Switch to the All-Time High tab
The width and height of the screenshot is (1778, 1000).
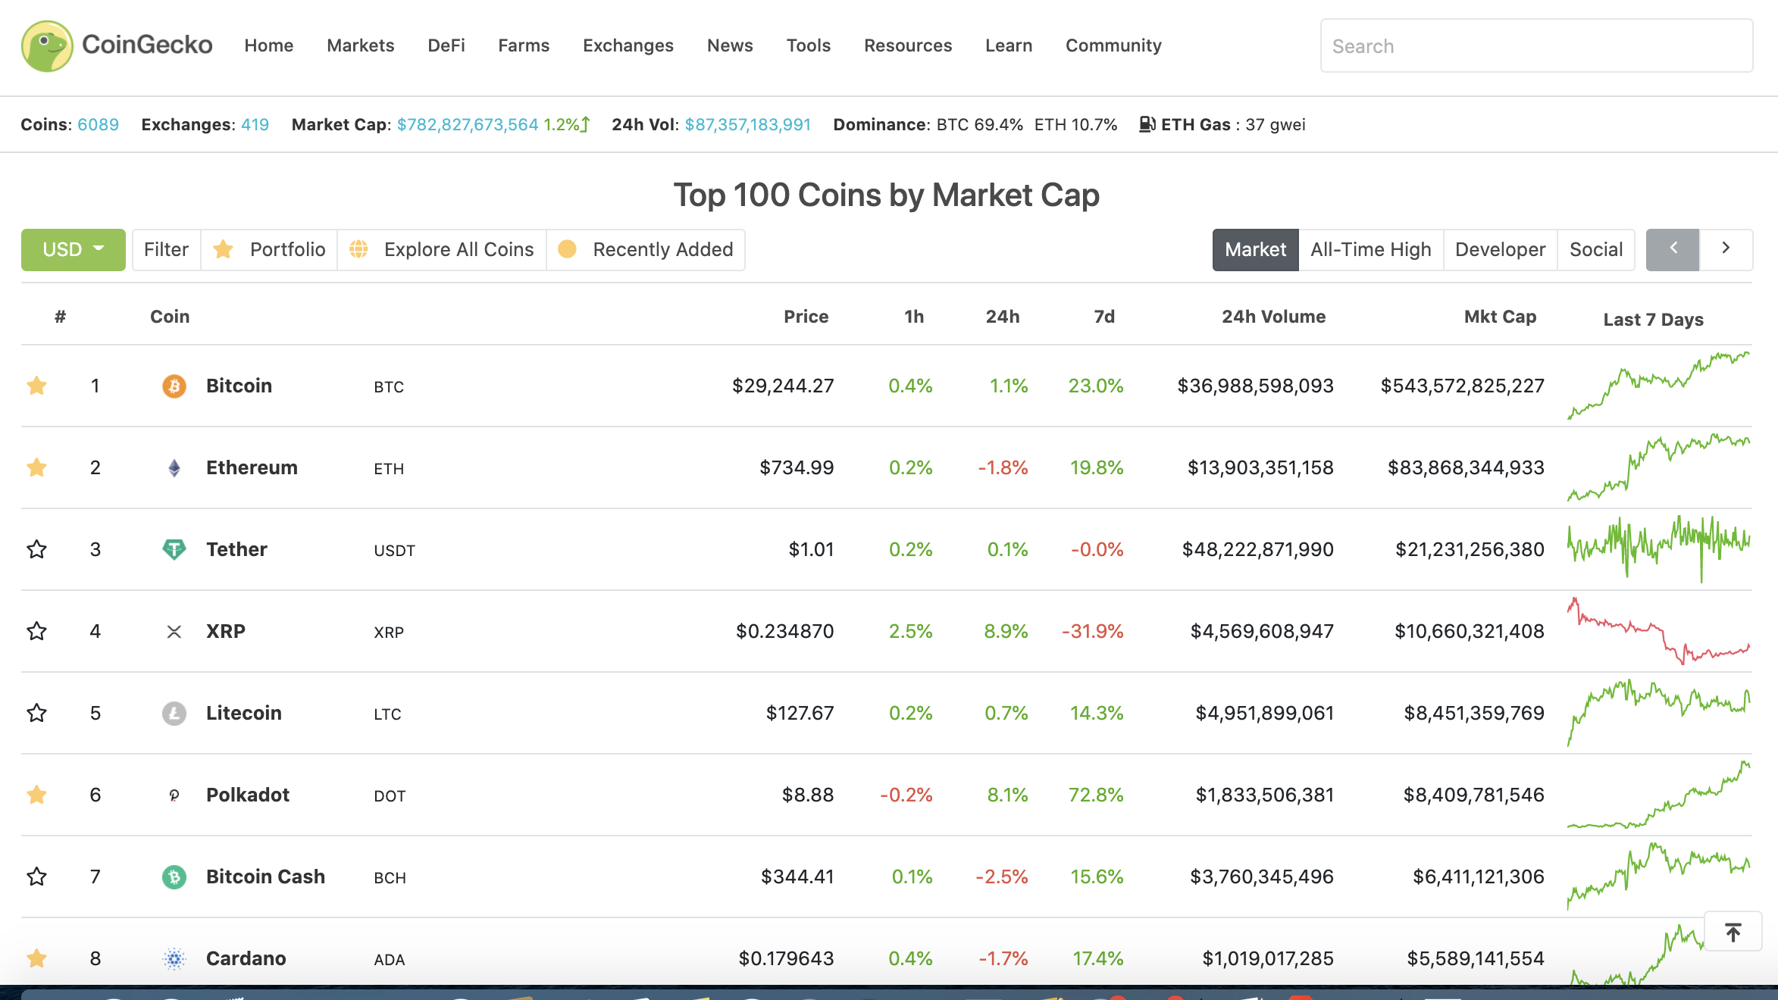[1371, 250]
